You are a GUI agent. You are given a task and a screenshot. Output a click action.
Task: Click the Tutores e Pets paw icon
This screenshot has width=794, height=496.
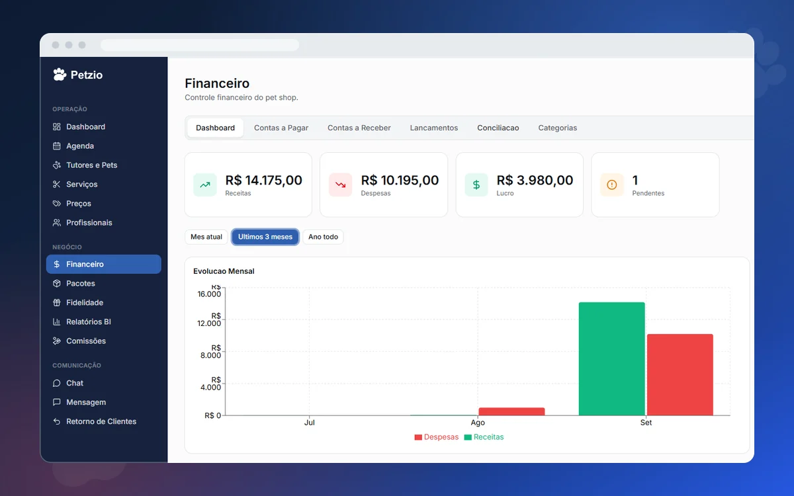point(57,165)
